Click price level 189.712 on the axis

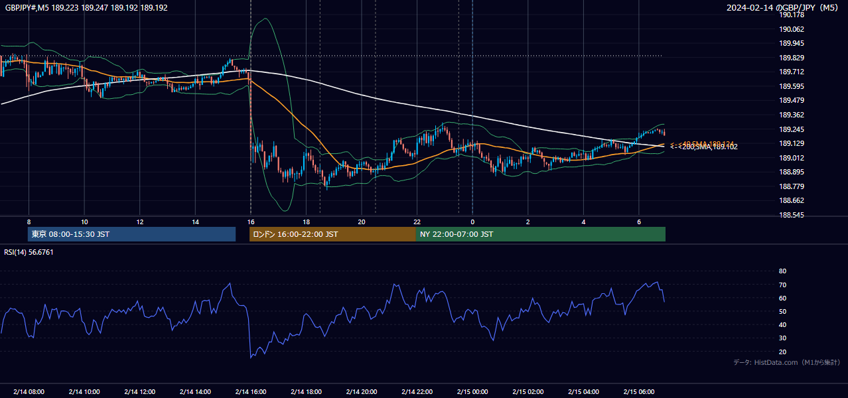(x=791, y=72)
